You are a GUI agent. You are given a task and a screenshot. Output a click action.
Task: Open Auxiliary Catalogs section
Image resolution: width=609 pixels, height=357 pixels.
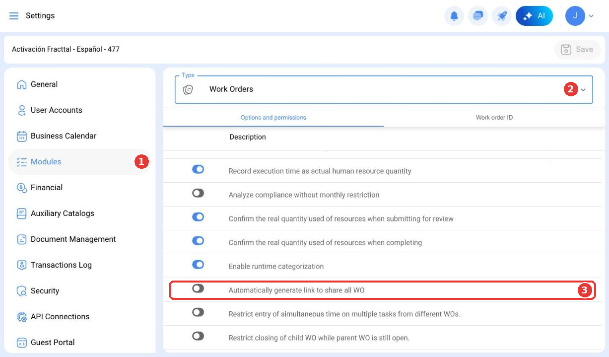[x=79, y=214]
